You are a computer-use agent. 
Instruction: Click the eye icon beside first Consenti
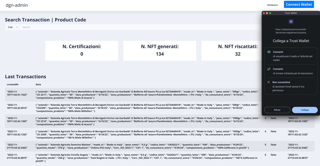(x=269, y=52)
